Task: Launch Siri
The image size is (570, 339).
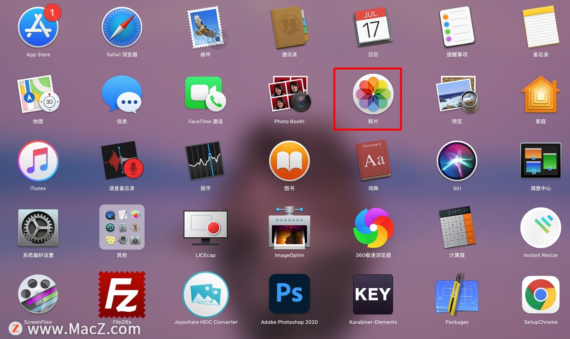Action: click(457, 161)
